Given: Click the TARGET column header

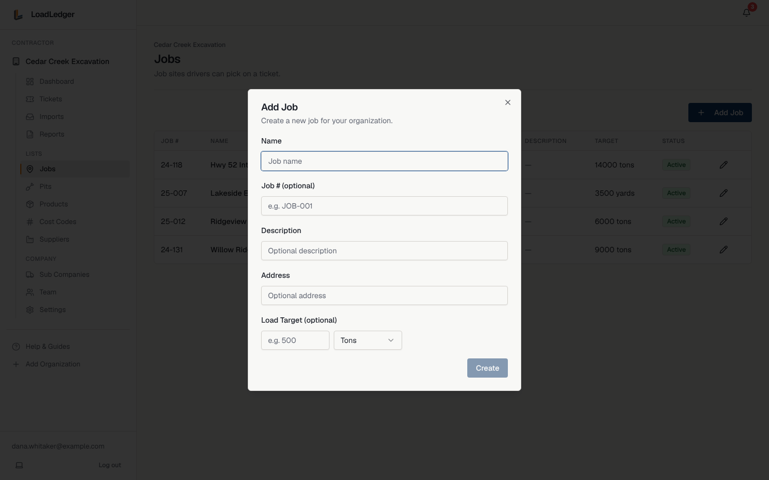Looking at the screenshot, I should tap(606, 141).
